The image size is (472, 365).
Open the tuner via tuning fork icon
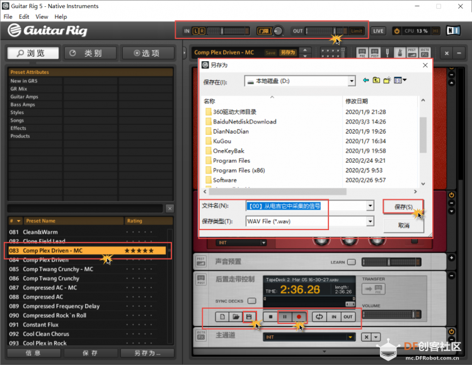(388, 53)
